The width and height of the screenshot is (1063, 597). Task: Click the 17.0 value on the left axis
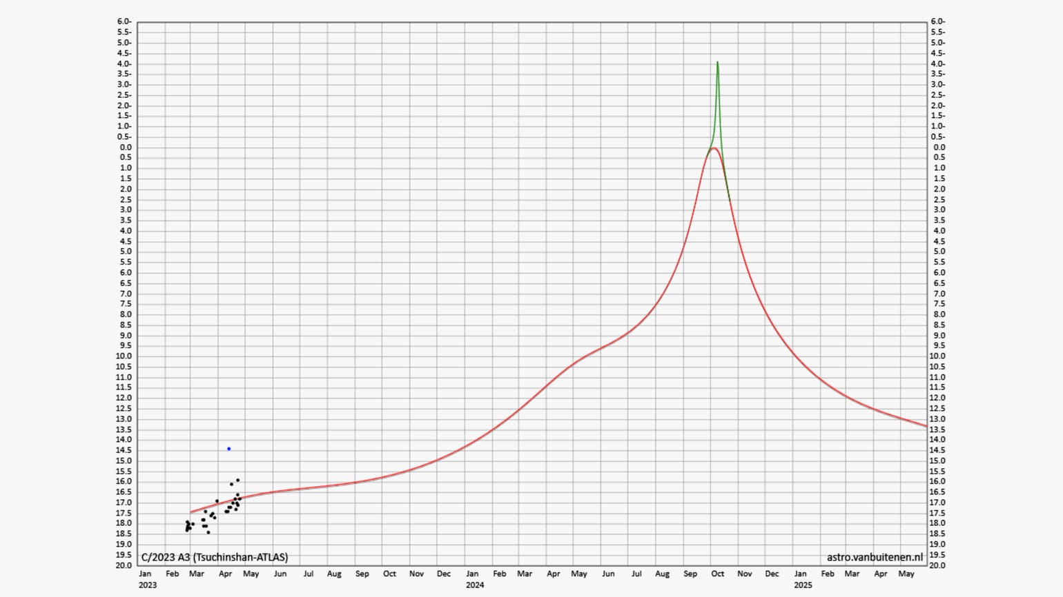click(124, 503)
